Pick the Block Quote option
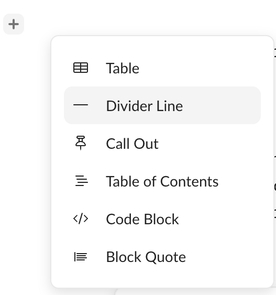276x295 pixels. [x=162, y=257]
